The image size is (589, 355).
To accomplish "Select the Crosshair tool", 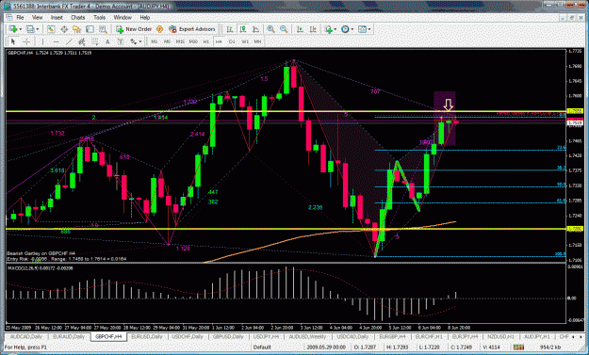I will [26, 41].
